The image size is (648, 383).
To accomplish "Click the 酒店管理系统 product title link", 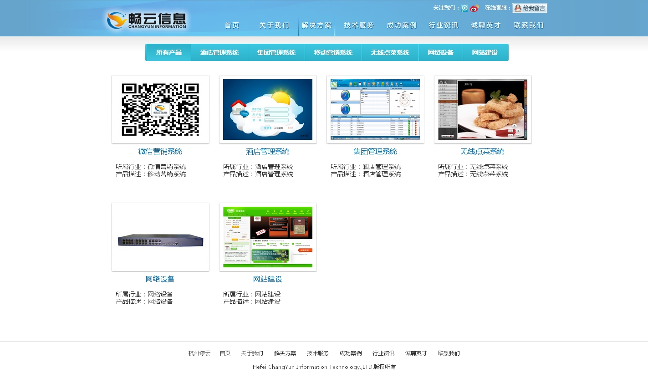I will point(268,152).
